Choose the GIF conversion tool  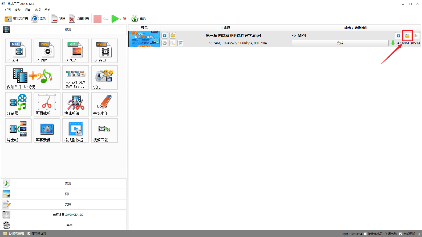tap(76, 51)
